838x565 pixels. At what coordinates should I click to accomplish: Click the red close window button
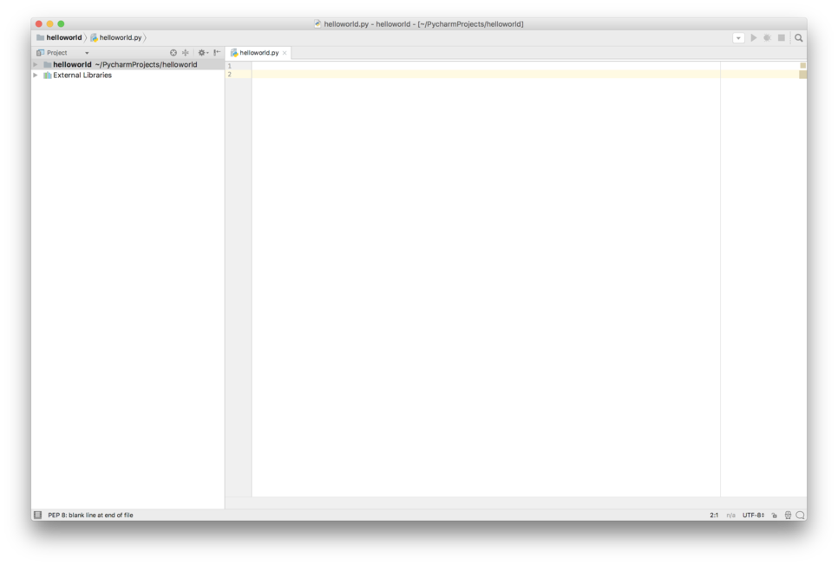38,24
